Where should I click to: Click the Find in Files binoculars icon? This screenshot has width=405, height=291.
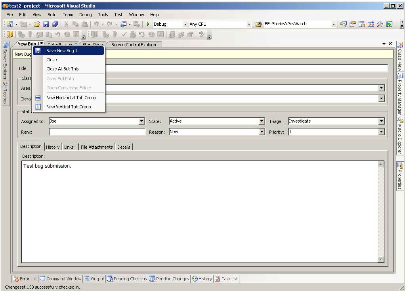click(x=258, y=24)
